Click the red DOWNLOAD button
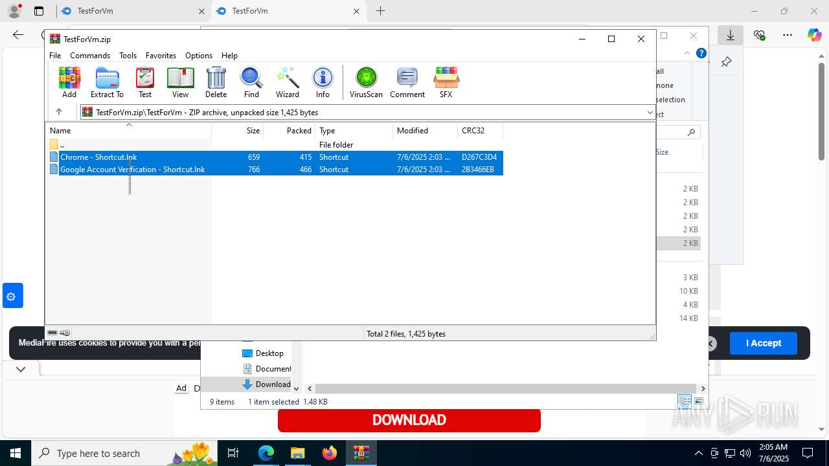 coord(409,420)
